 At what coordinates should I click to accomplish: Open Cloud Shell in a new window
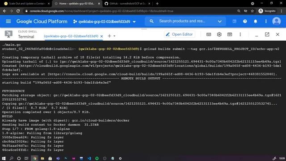(x=267, y=34)
